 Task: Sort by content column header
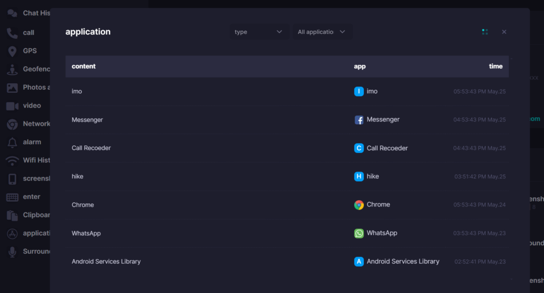83,66
